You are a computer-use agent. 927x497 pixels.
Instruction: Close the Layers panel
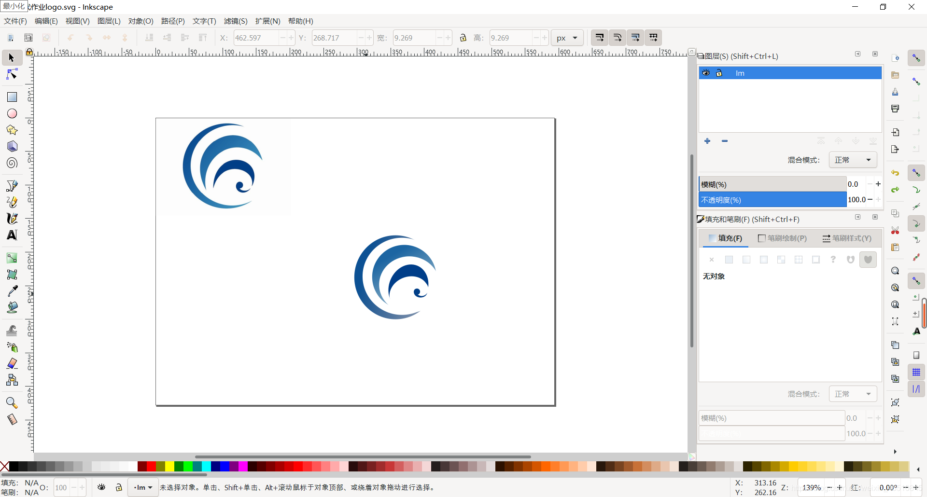point(875,54)
